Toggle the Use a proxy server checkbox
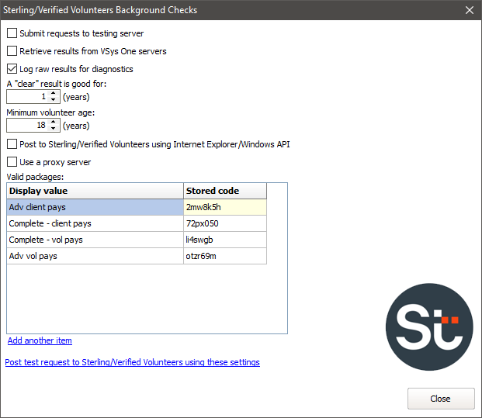Viewport: 482px width, 418px height. [12, 162]
